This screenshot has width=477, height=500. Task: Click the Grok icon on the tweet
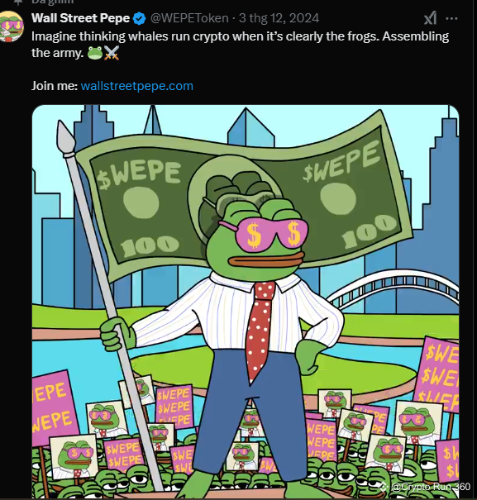[x=431, y=18]
